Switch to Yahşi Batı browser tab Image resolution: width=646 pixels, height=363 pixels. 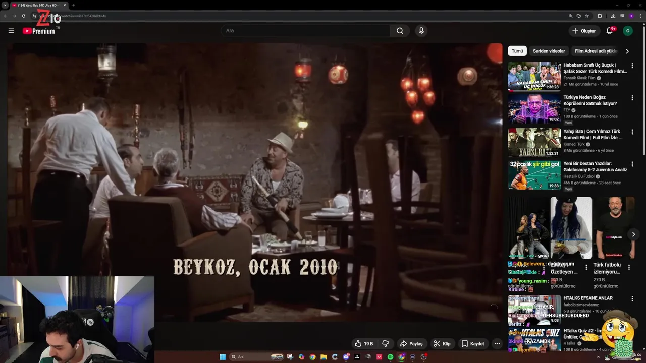[x=39, y=5]
